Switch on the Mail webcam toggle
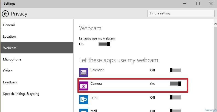Image resolution: width=217 pixels, height=112 pixels. pos(175,110)
